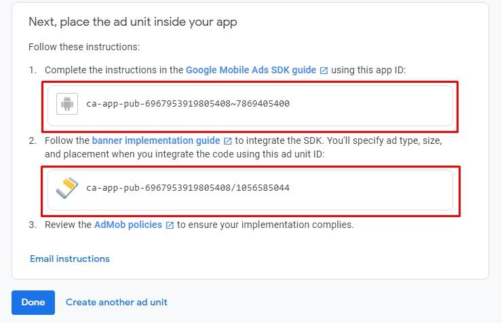Visit the AdMob policies link

[x=128, y=225]
